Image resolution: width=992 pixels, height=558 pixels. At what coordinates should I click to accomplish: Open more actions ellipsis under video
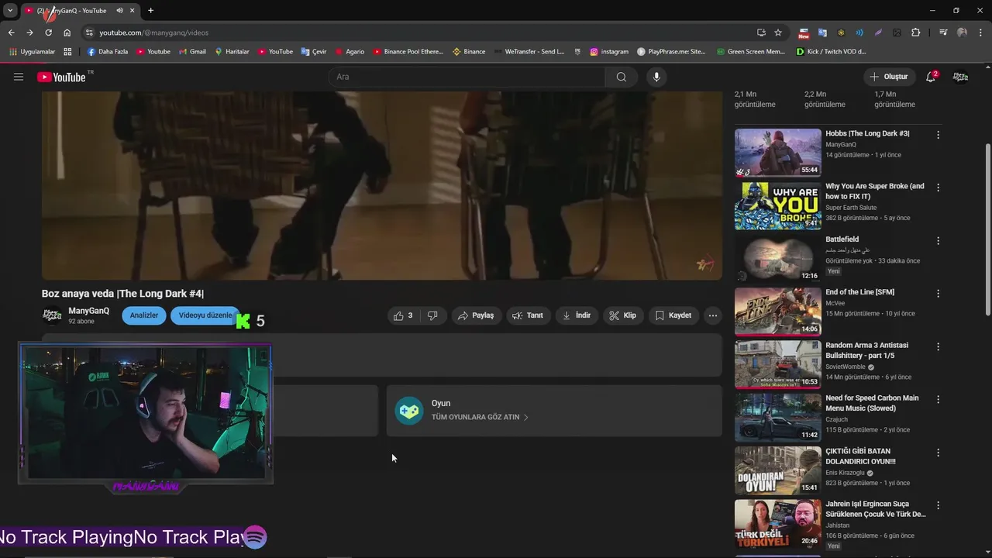point(712,315)
